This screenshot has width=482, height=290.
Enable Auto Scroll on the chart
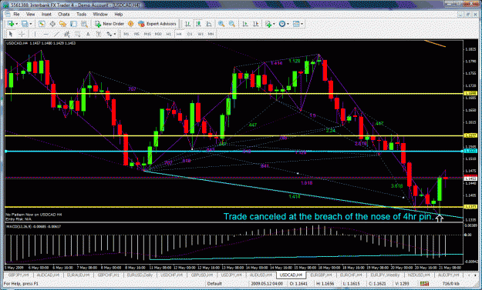pyautogui.click(x=245, y=24)
